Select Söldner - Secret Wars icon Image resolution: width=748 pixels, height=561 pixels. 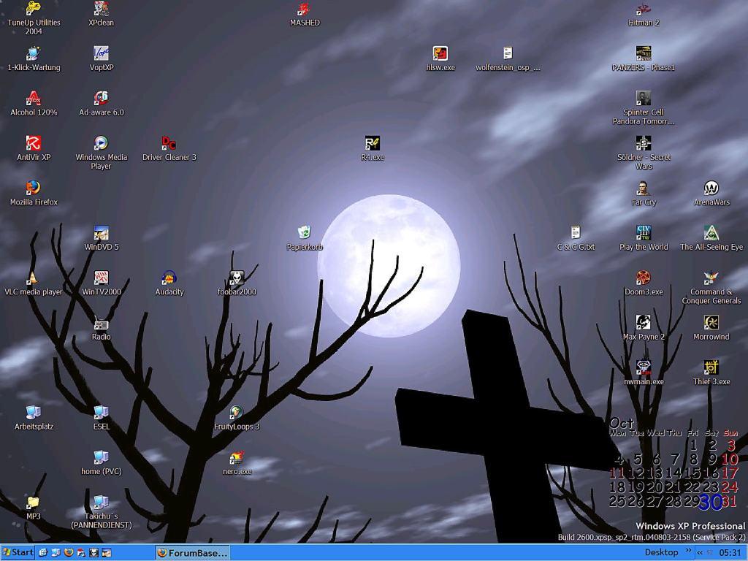pos(644,153)
